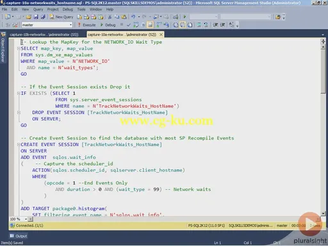Open the Edit menu
This screenshot has width=328, height=246.
pyautogui.click(x=15, y=10)
